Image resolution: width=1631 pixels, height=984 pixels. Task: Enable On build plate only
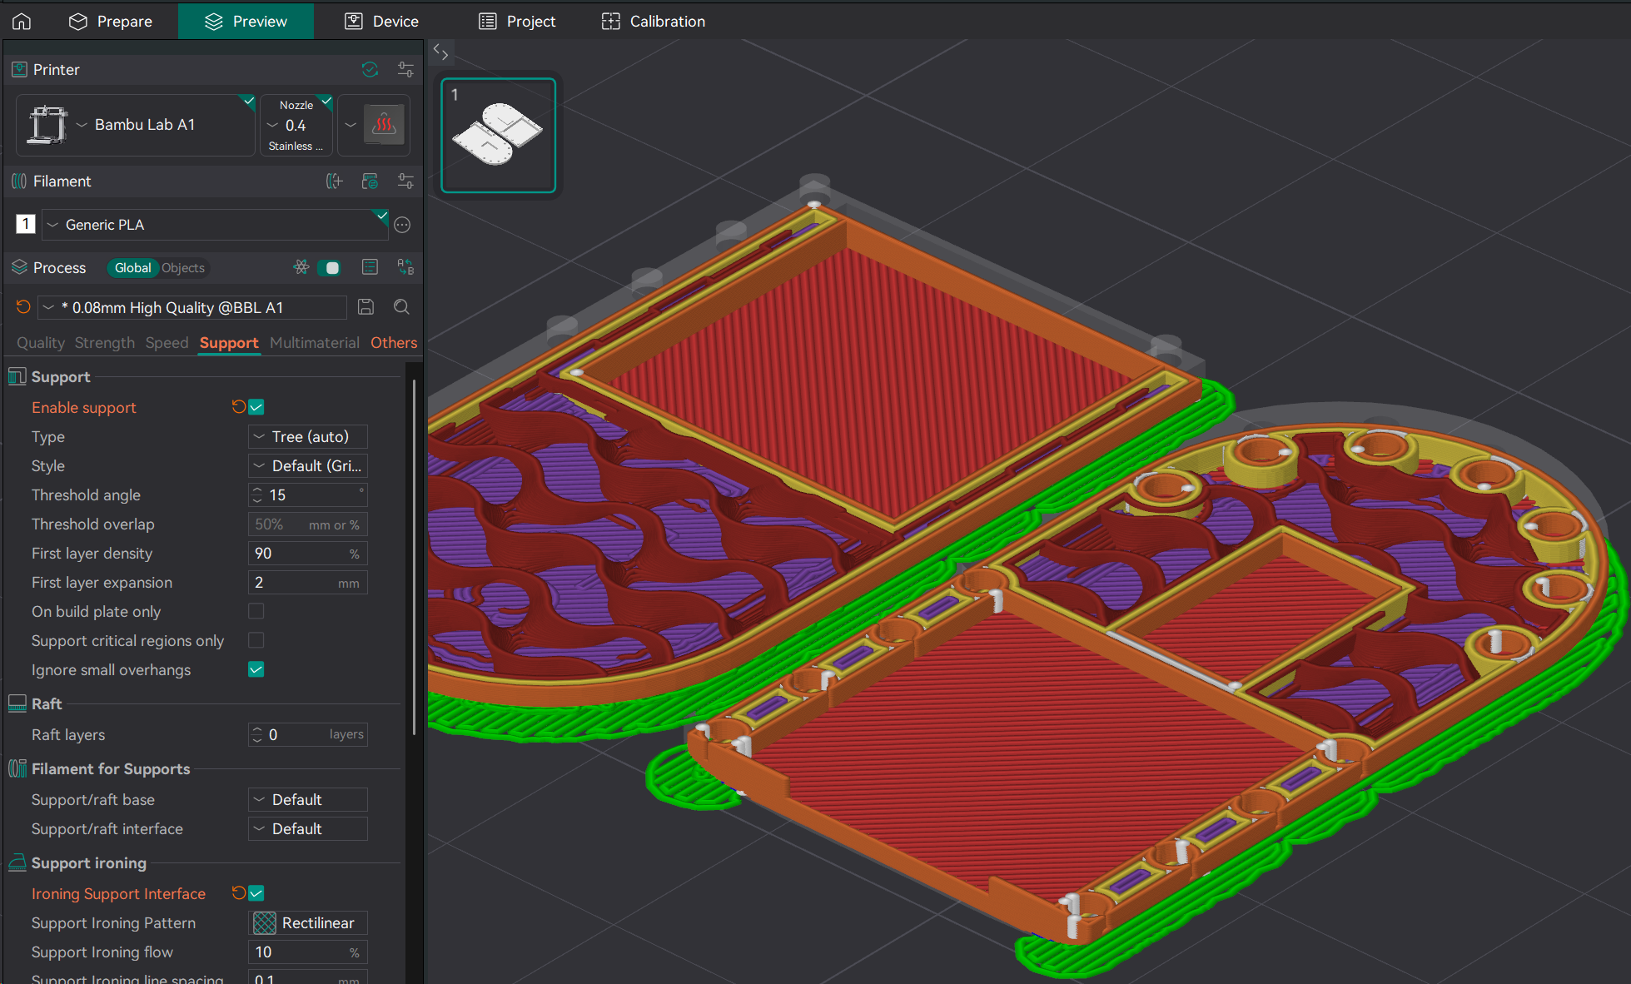coord(256,611)
